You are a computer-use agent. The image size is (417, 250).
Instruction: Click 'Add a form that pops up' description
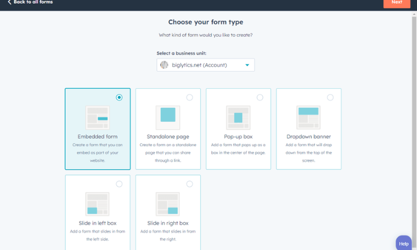[239, 149]
